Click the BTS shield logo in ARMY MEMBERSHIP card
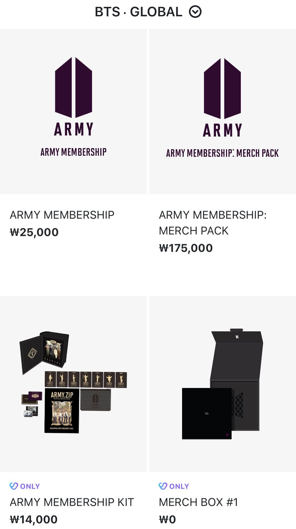 (x=73, y=87)
